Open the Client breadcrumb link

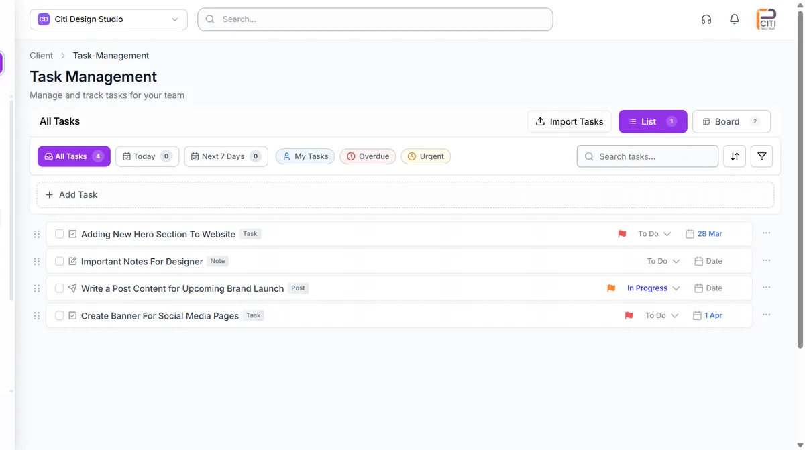coord(41,55)
